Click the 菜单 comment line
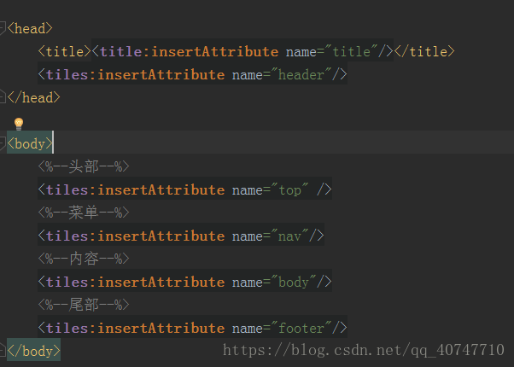 84,213
